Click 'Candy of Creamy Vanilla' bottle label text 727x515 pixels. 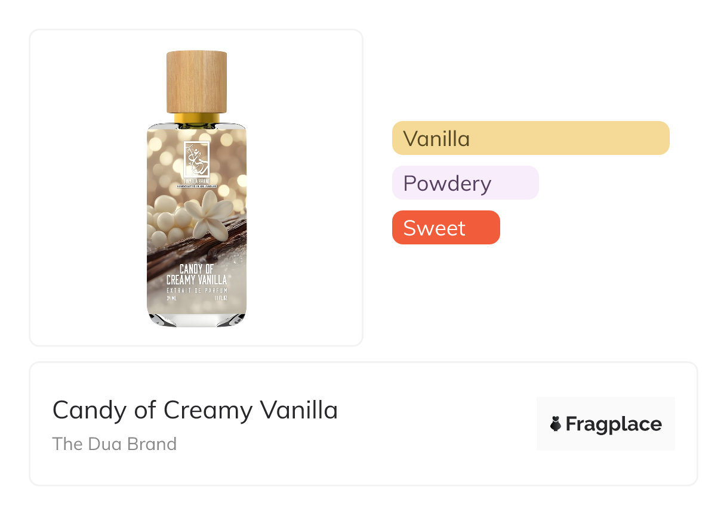coord(196,275)
